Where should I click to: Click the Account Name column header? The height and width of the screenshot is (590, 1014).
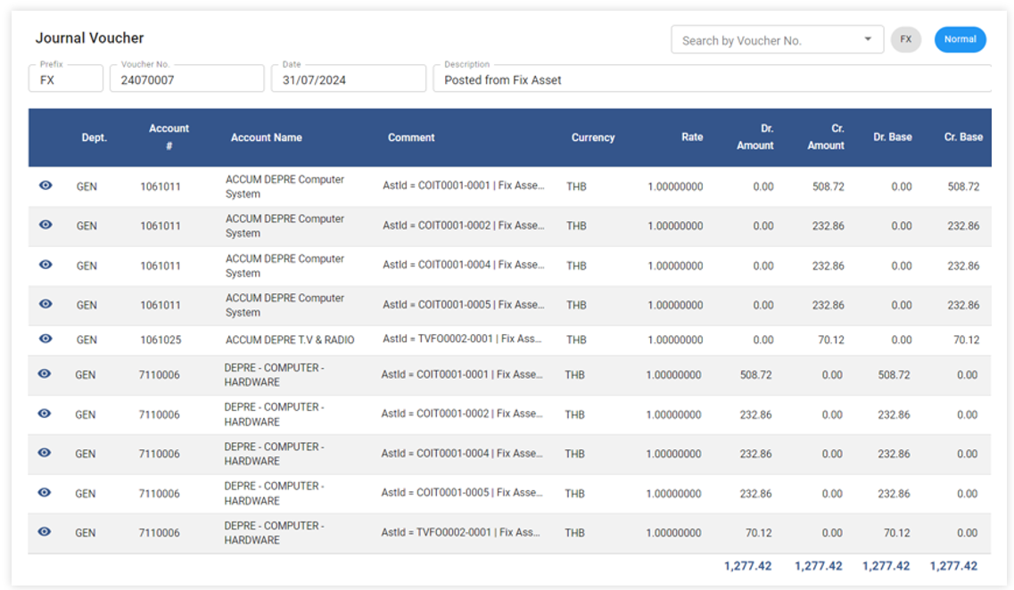click(266, 138)
